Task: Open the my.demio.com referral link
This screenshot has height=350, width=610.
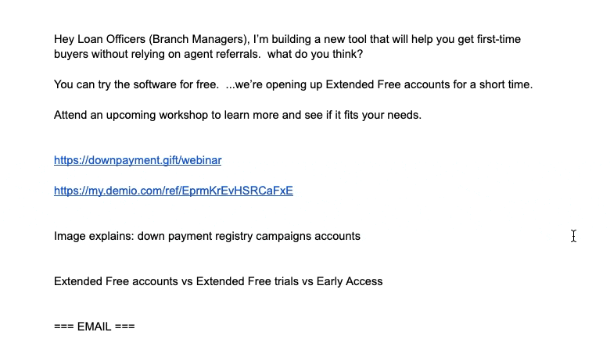Action: [173, 190]
